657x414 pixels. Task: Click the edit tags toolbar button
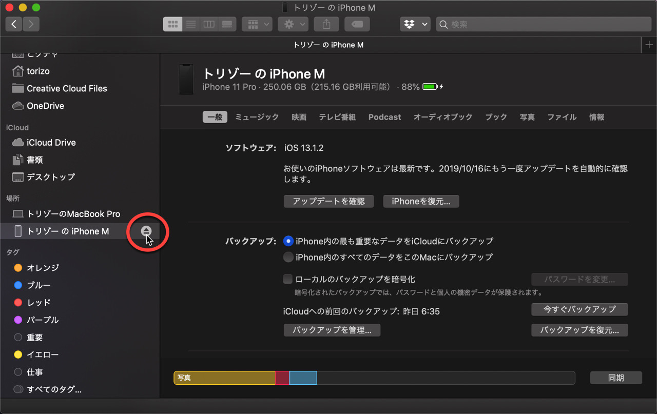coord(357,24)
